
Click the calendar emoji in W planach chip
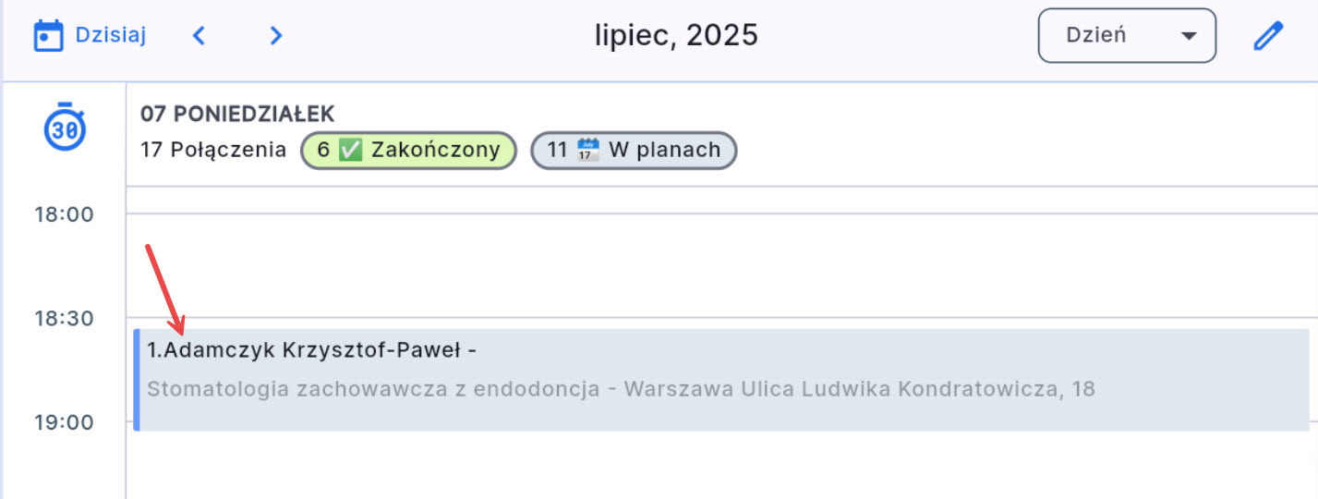pos(587,151)
